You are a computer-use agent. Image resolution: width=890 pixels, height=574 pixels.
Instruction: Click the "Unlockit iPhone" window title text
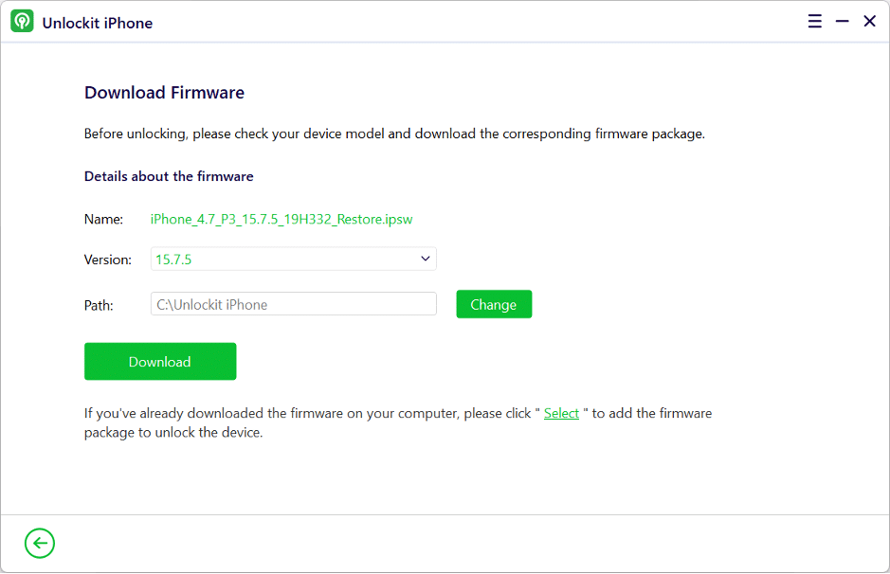[98, 23]
